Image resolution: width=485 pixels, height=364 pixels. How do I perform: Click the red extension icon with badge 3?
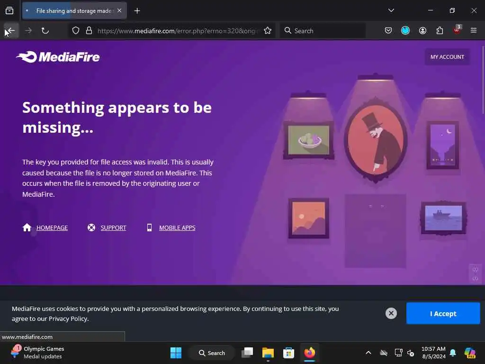click(457, 30)
